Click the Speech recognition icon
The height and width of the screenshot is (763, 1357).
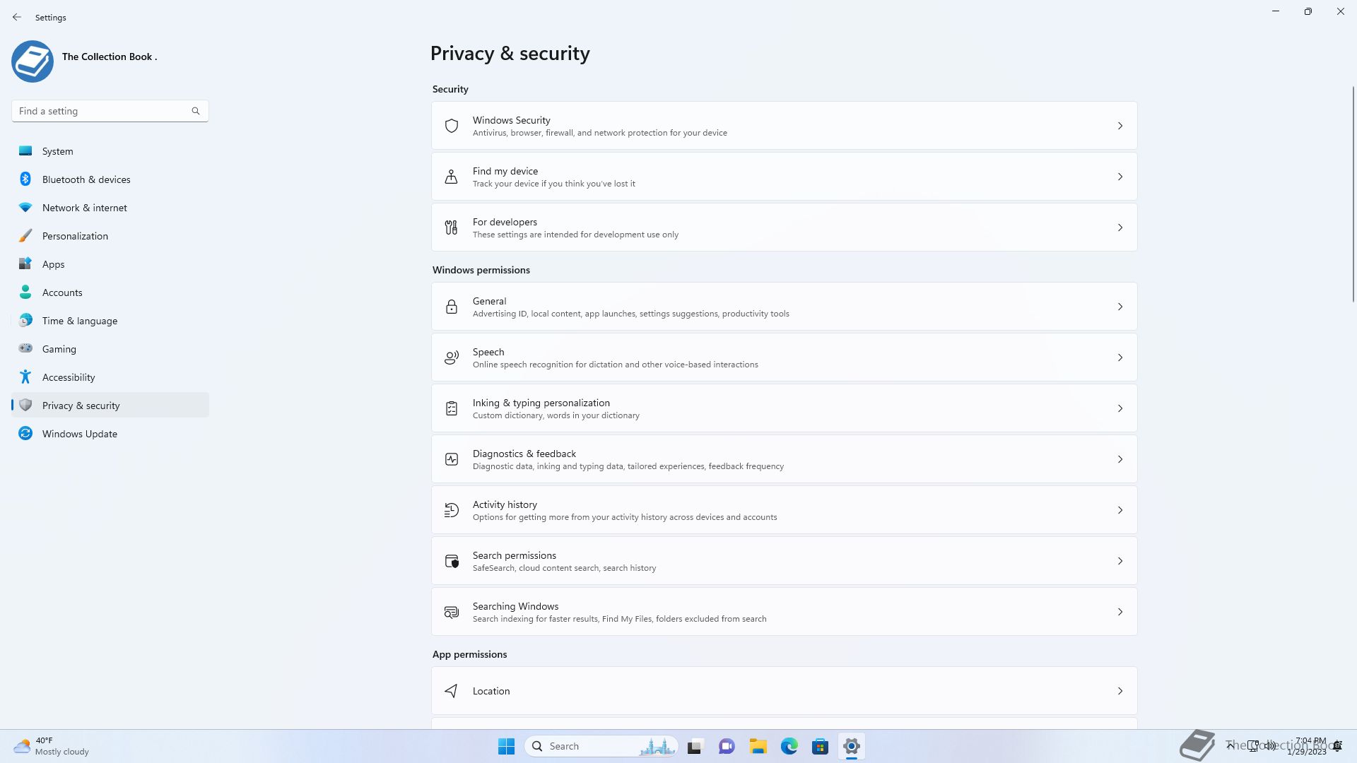point(451,357)
